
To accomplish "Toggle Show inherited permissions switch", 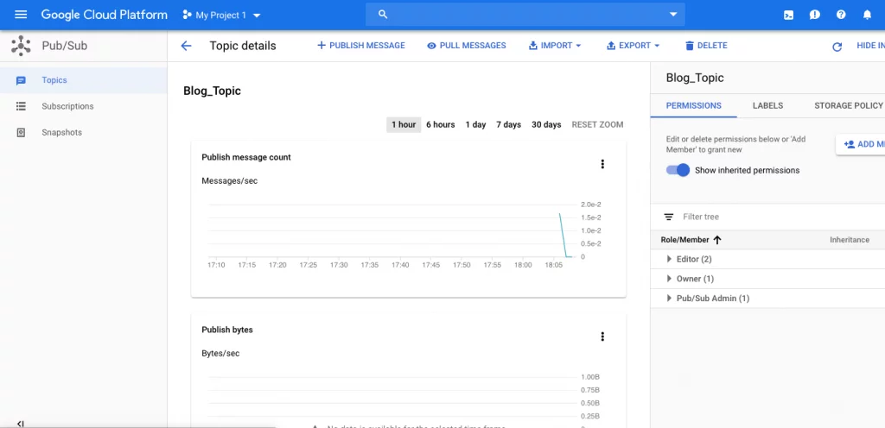I will pyautogui.click(x=678, y=170).
